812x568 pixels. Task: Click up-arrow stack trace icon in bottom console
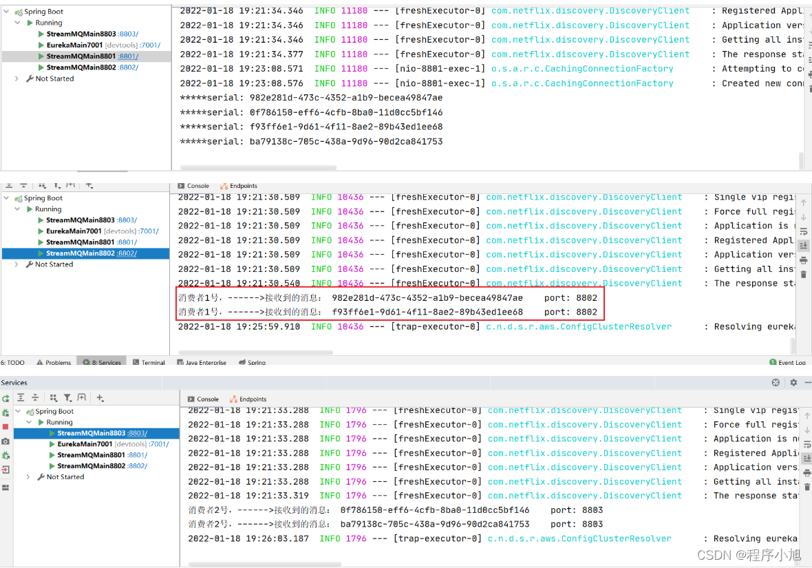click(x=806, y=416)
